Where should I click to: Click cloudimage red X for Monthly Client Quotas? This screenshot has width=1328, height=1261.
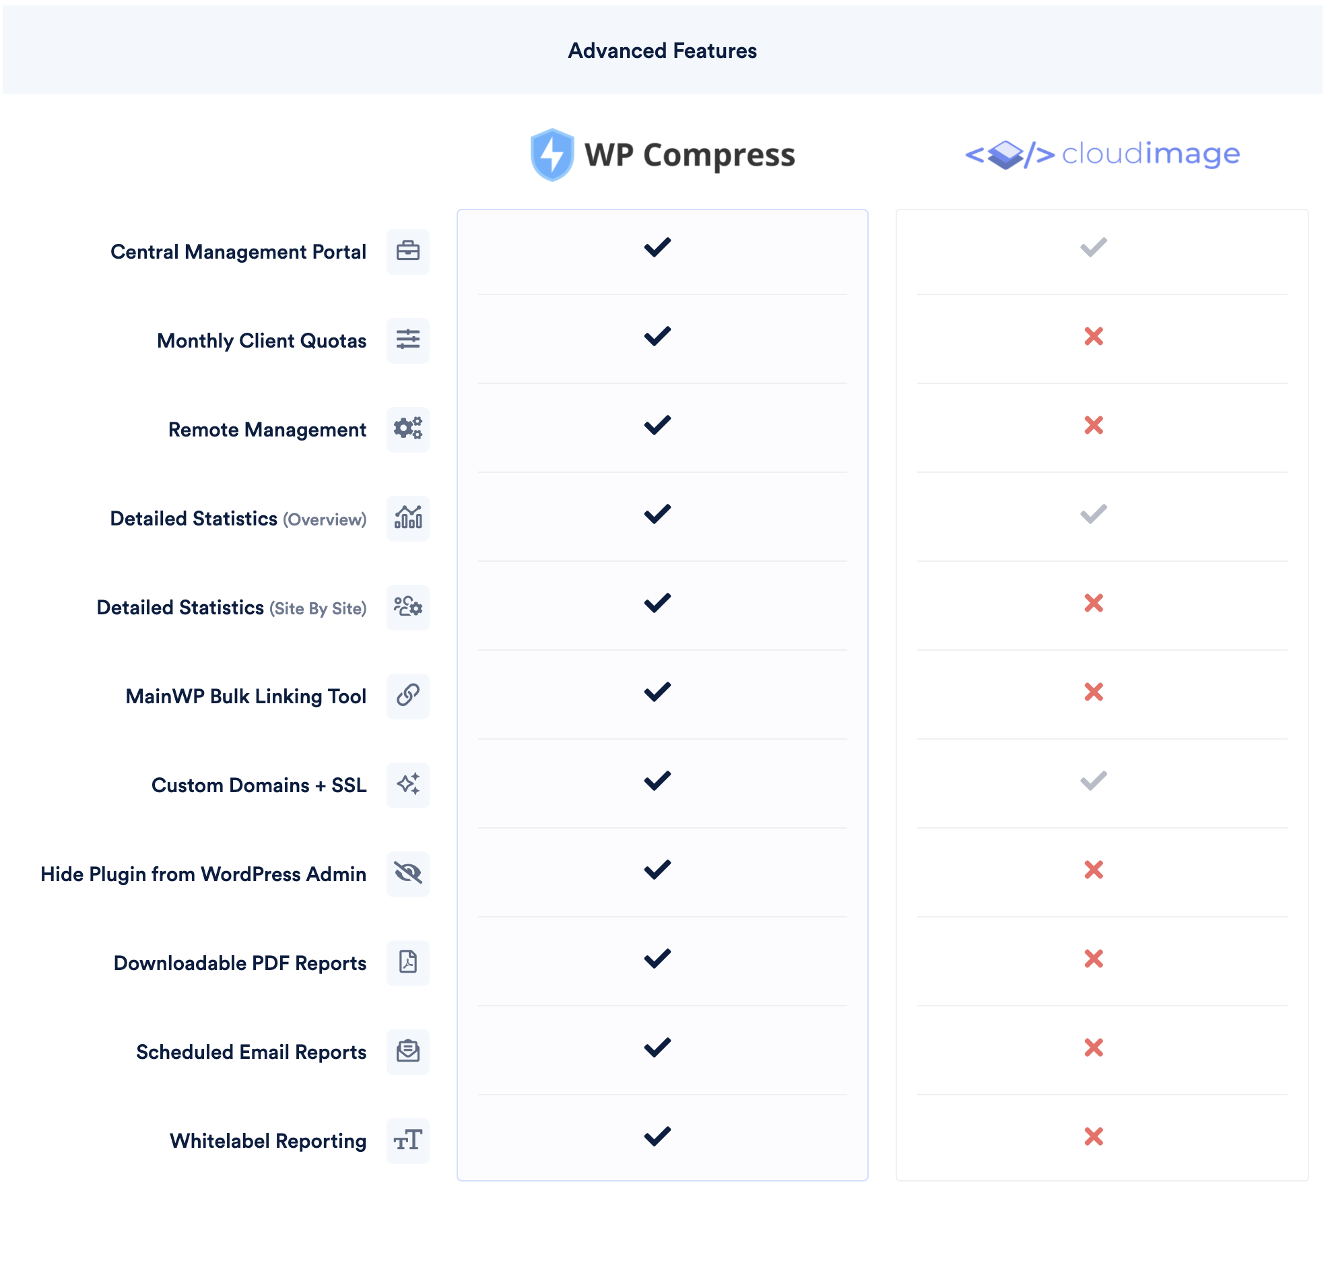1094,336
